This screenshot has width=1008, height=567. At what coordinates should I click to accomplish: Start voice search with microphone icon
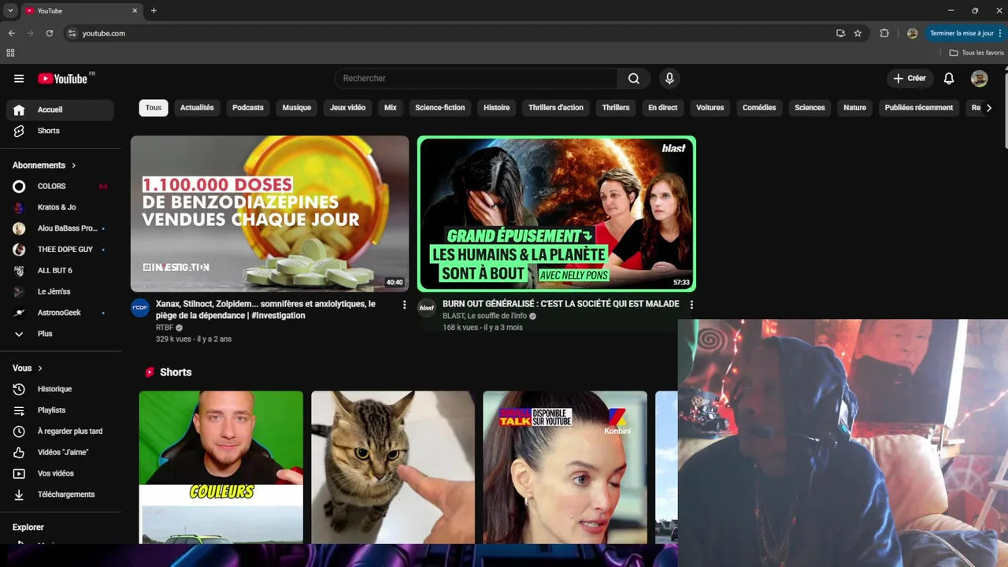point(669,78)
